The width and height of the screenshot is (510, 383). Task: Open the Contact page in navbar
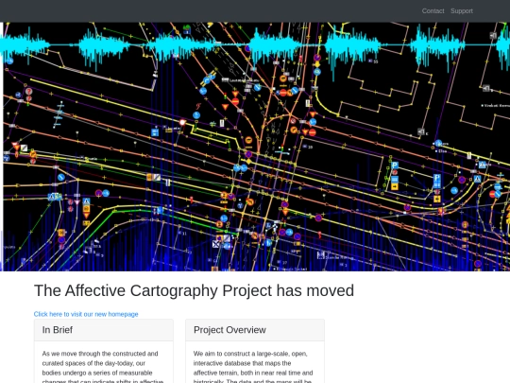click(433, 11)
